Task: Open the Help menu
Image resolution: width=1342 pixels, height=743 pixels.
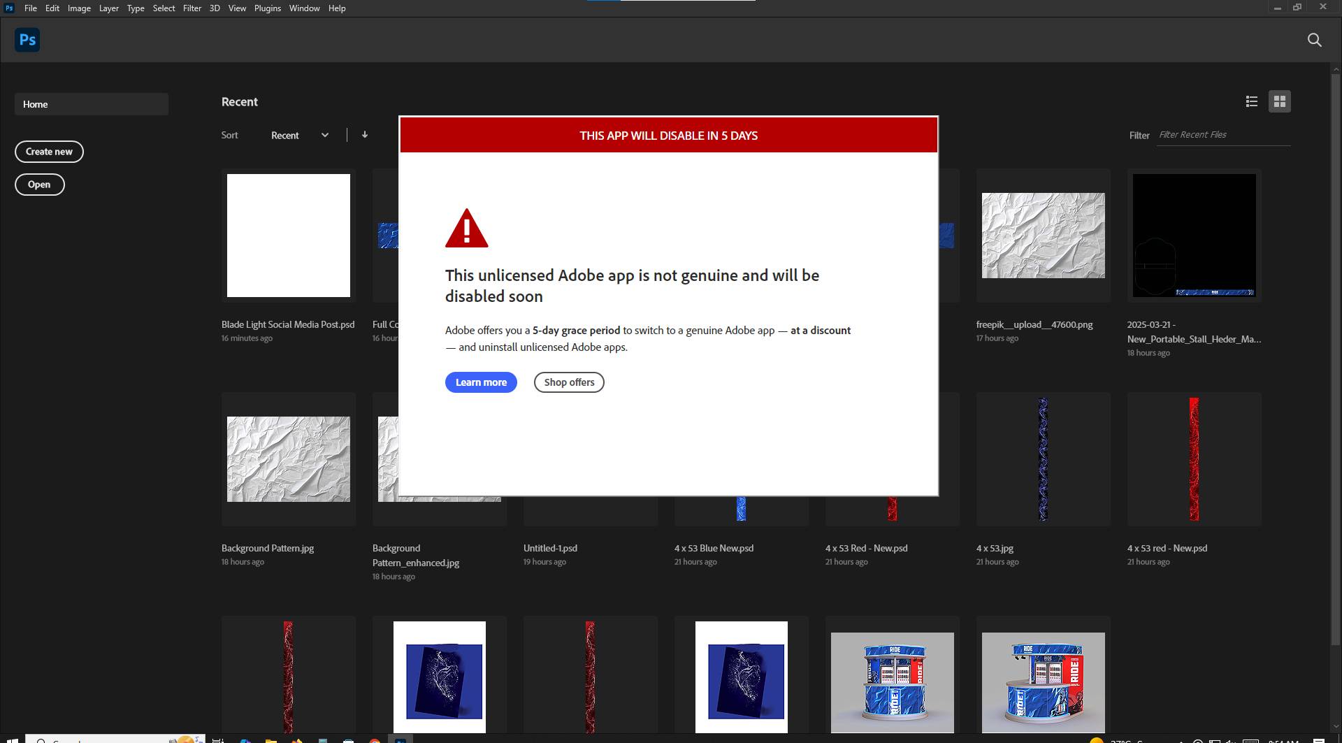Action: (x=337, y=8)
